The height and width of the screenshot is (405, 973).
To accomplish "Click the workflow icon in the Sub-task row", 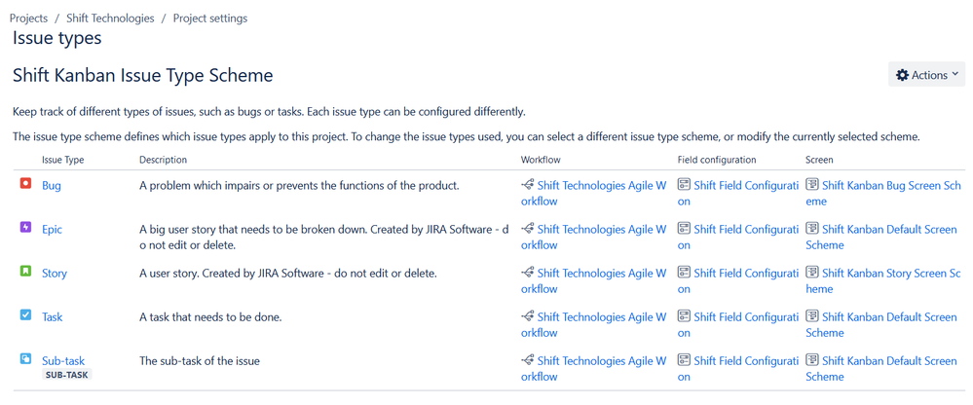I will 528,360.
